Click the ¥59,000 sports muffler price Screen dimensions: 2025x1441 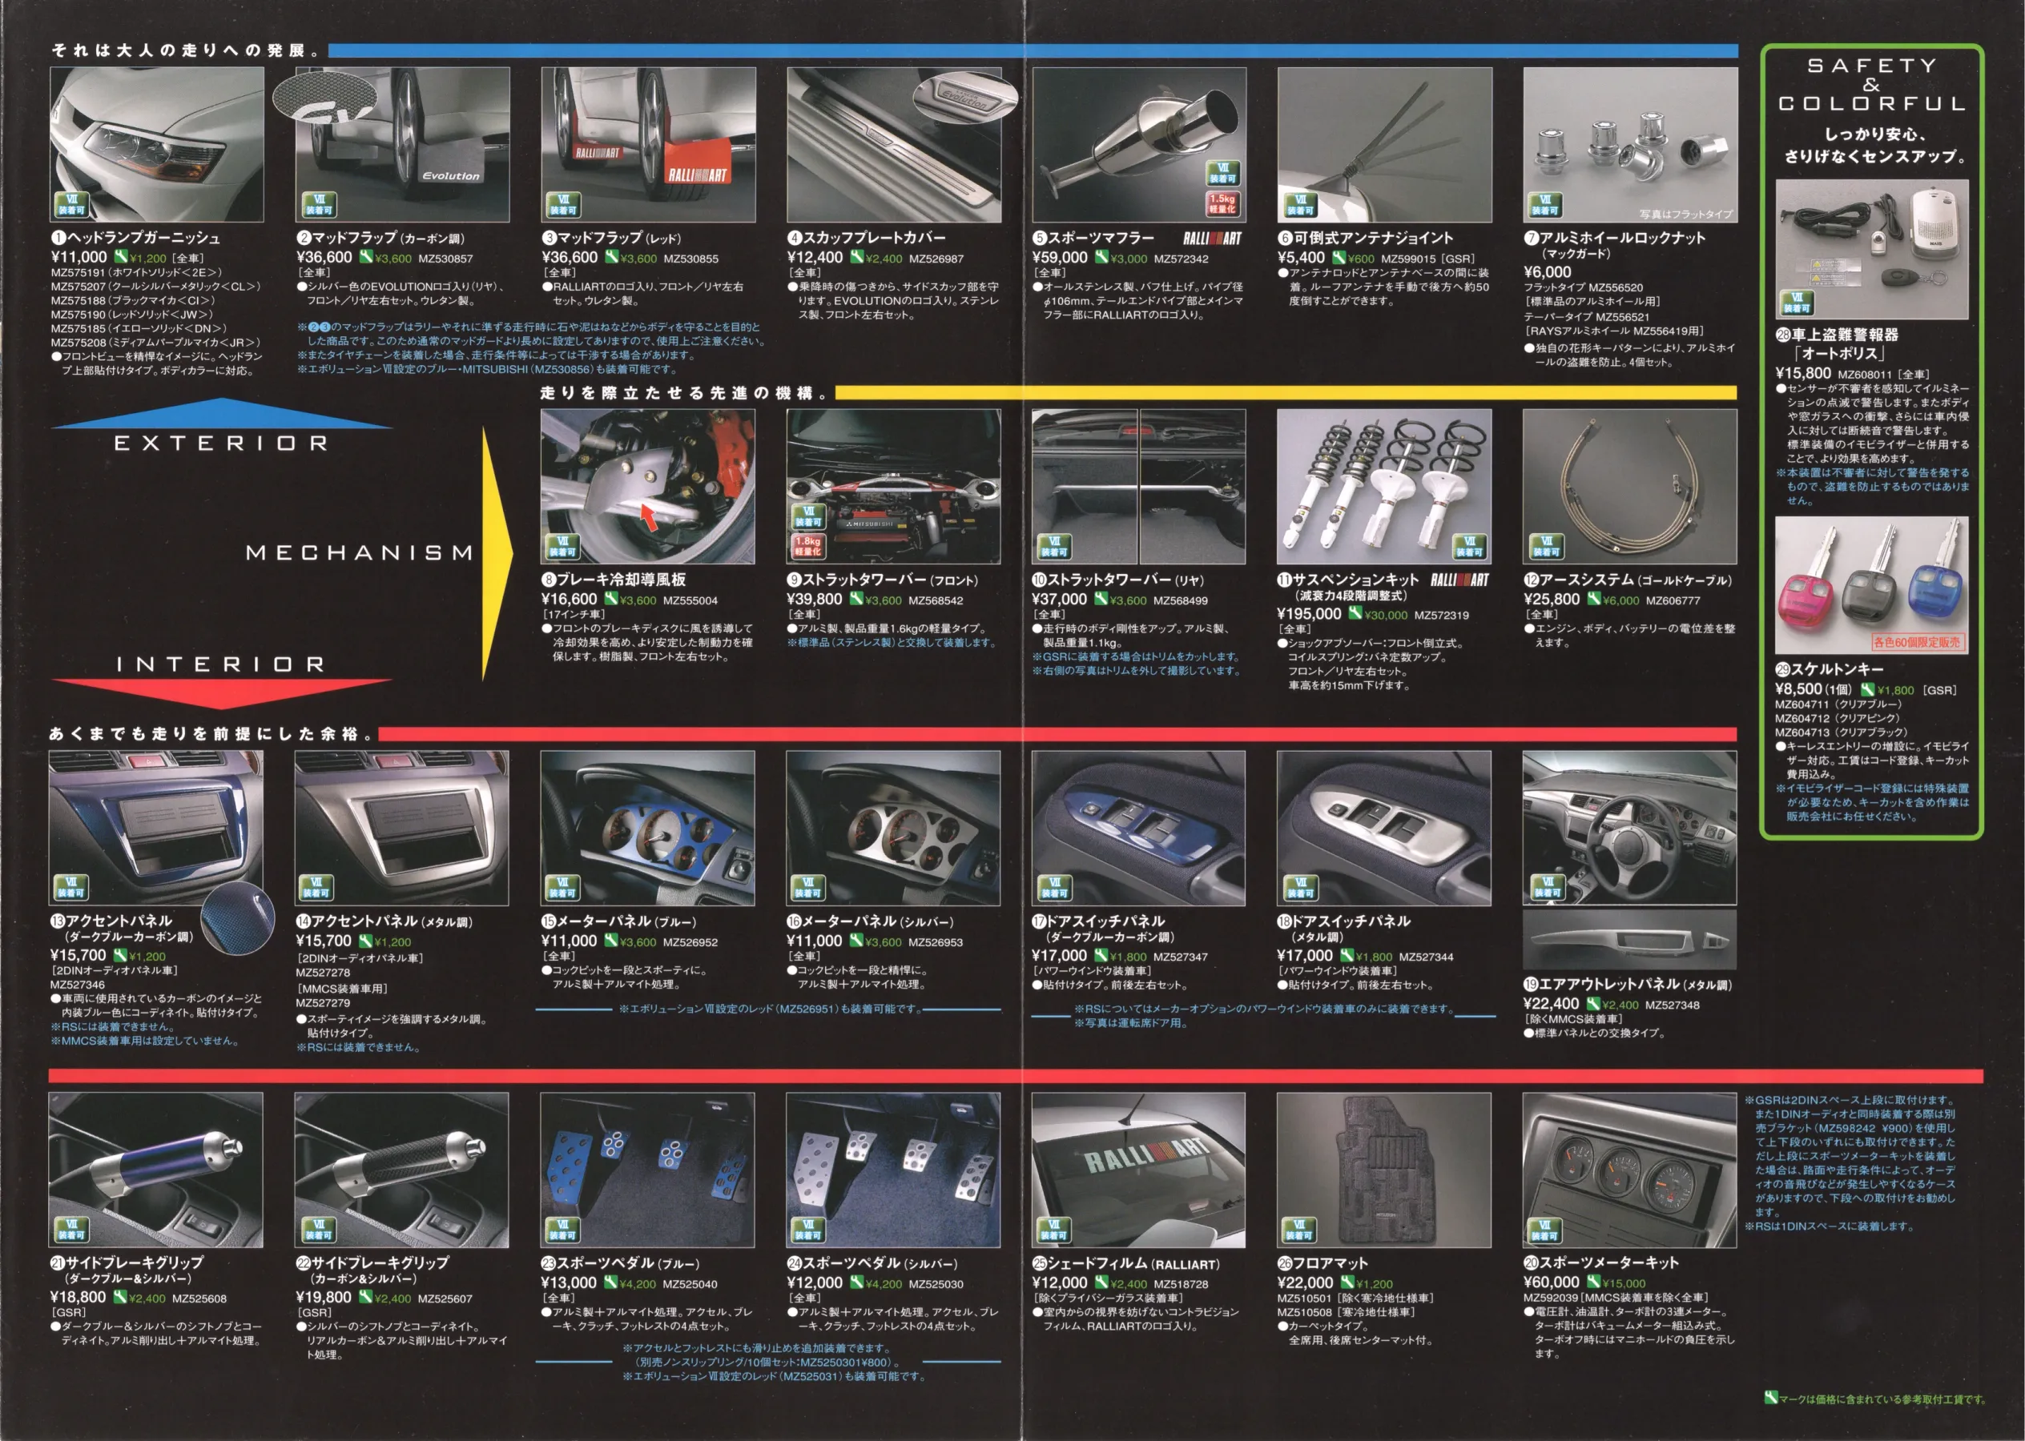point(1060,257)
